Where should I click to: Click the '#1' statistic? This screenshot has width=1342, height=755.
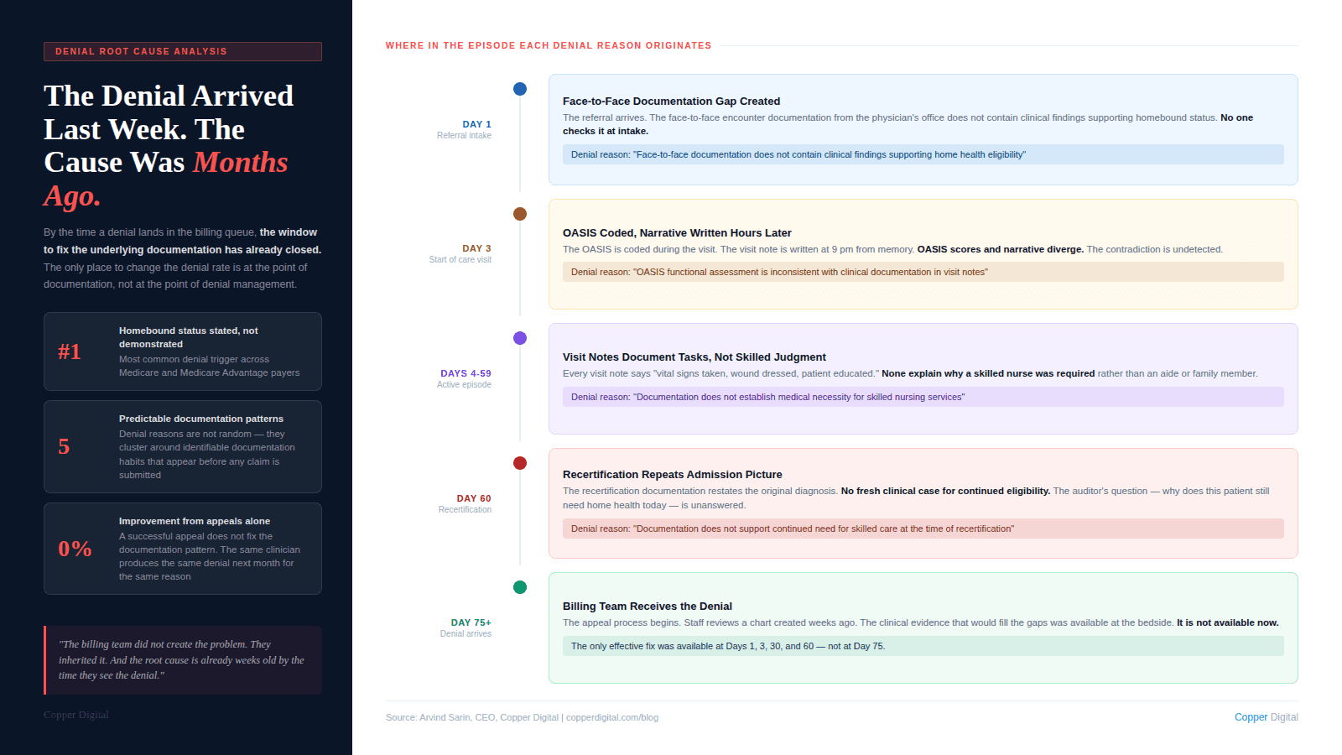pos(70,351)
